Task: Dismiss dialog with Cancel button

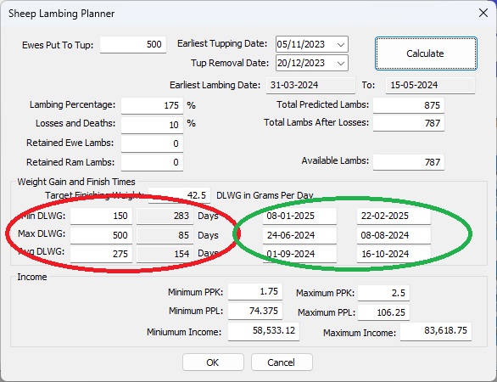Action: pyautogui.click(x=282, y=362)
